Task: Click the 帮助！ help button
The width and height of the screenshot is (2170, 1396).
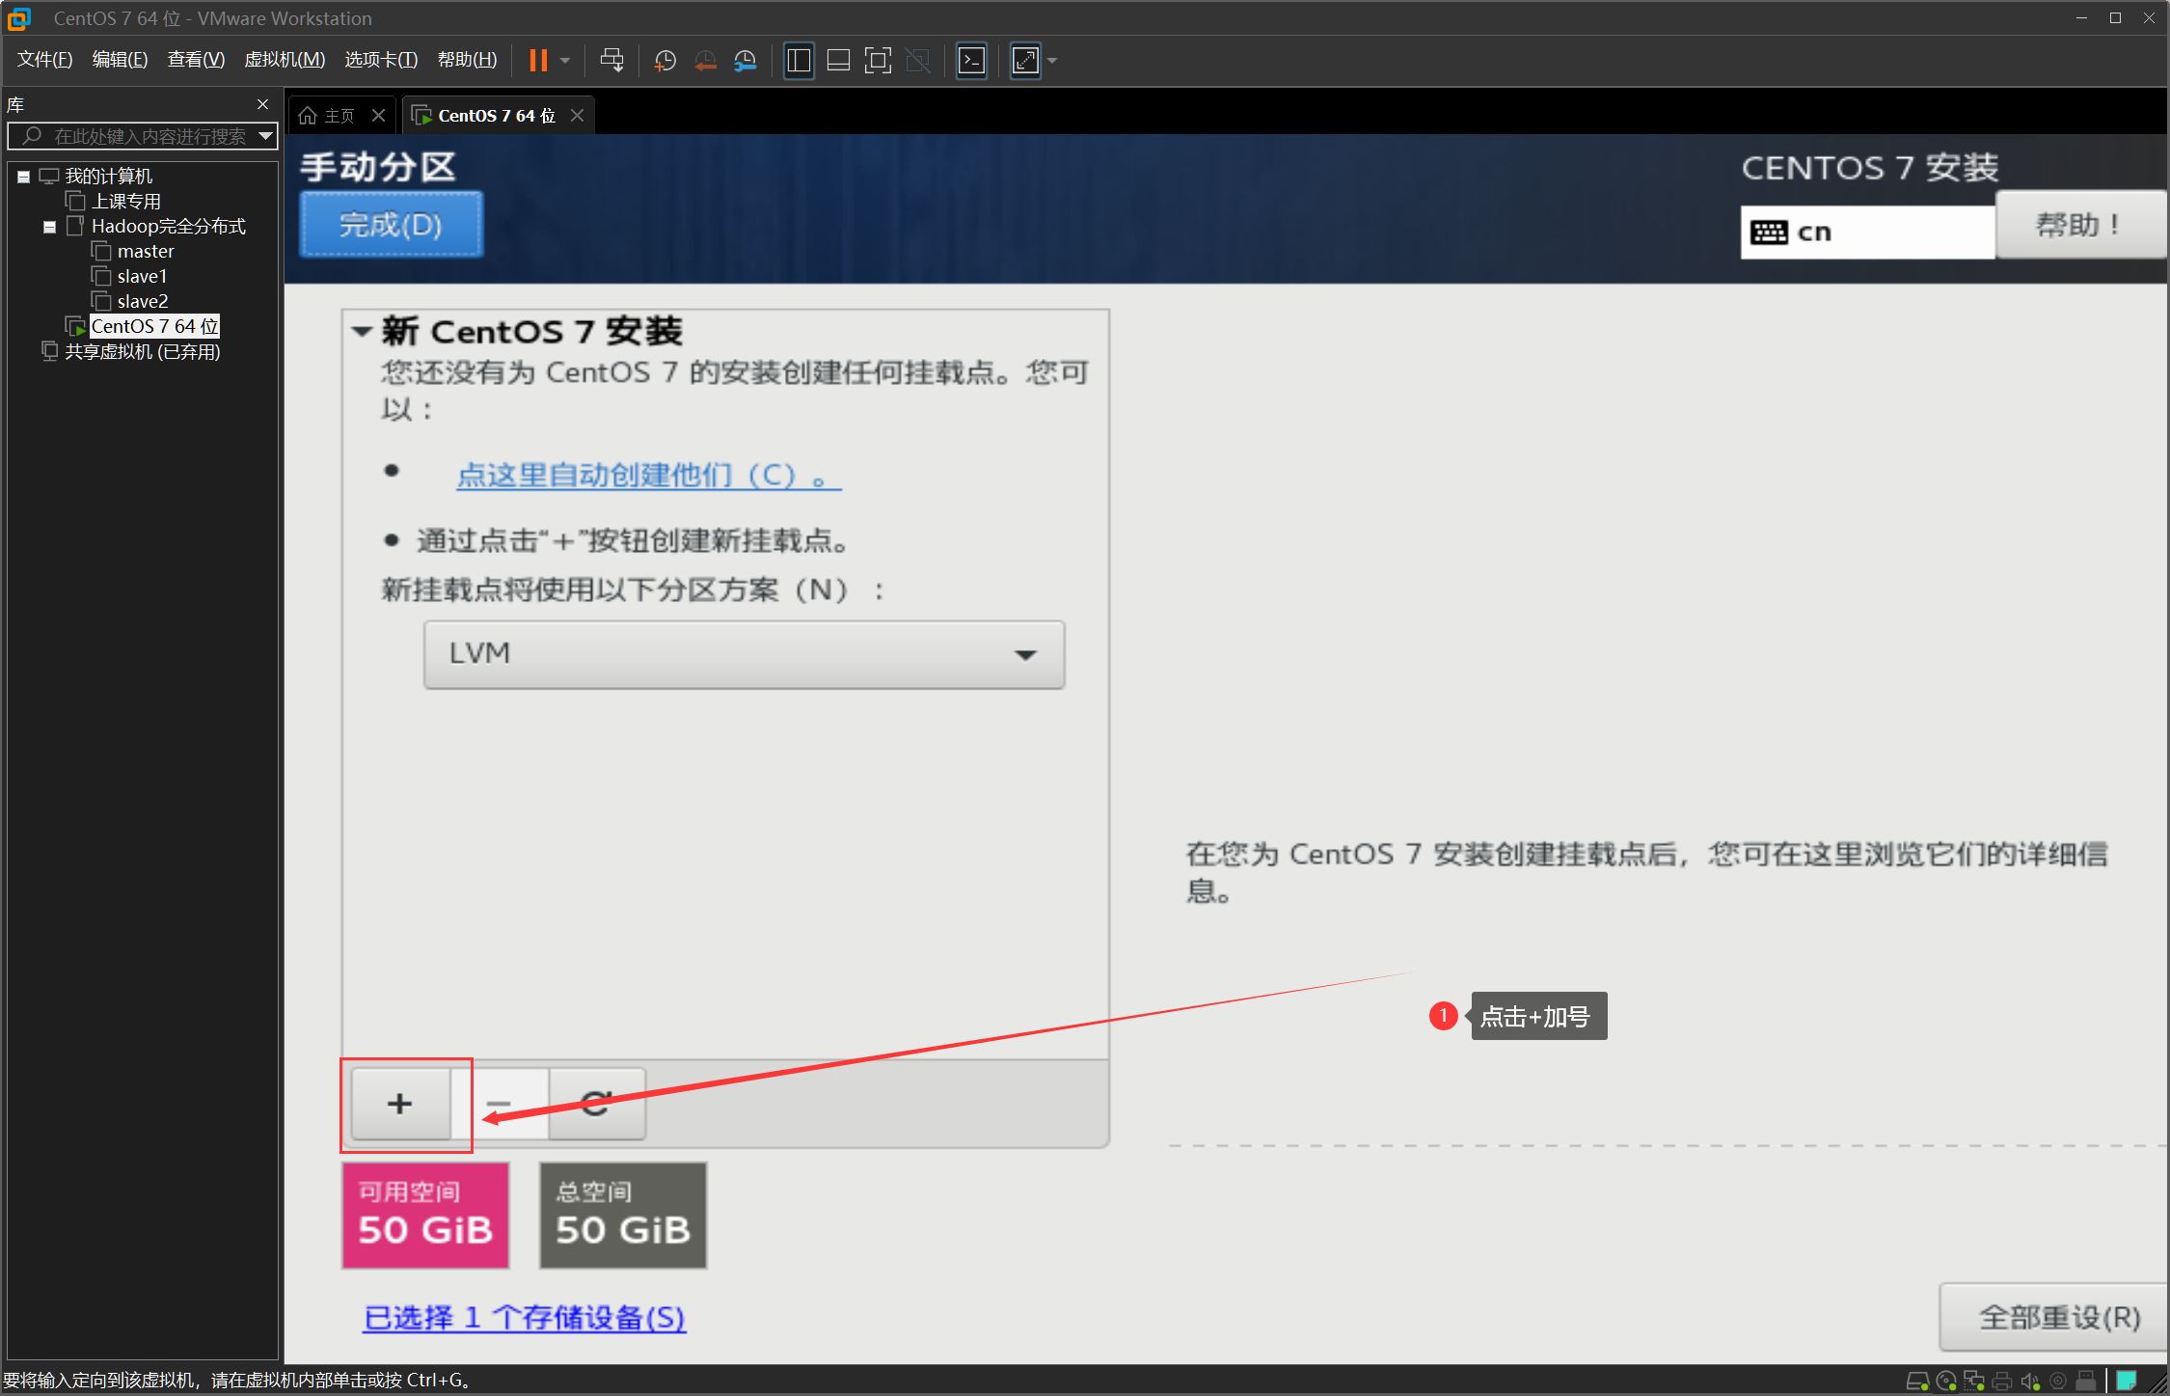Action: [2080, 224]
